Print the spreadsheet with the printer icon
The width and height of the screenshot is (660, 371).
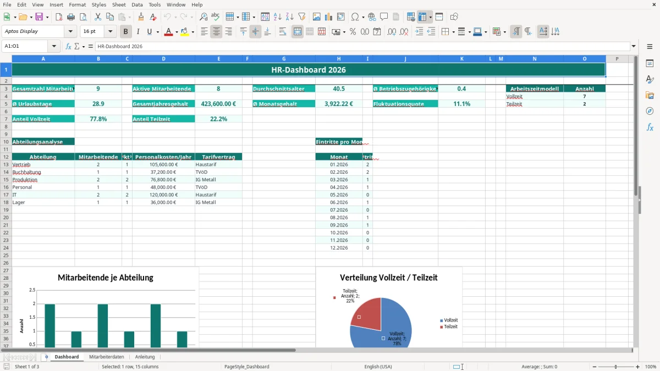(x=71, y=17)
